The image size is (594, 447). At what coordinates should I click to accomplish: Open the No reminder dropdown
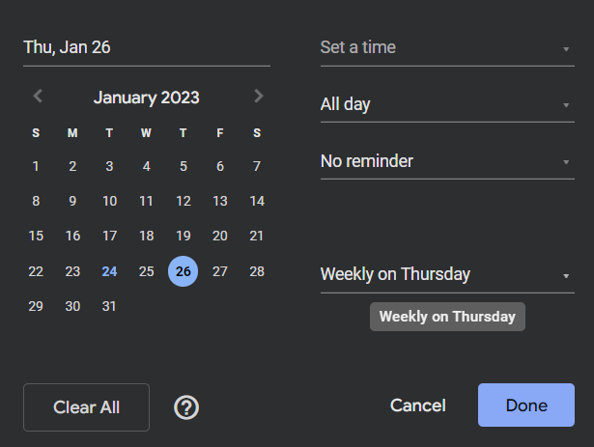click(447, 161)
